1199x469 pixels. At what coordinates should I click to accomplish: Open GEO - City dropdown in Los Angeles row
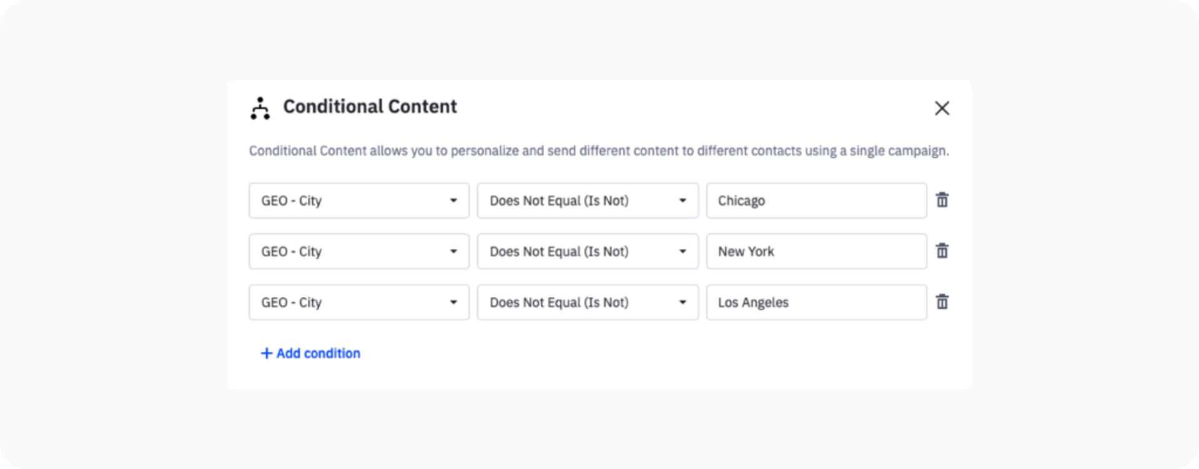tap(358, 302)
